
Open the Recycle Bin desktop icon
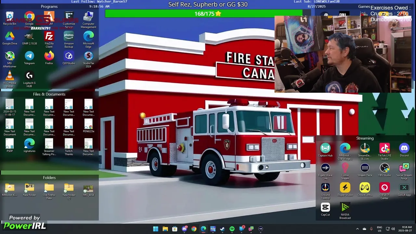(x=10, y=19)
